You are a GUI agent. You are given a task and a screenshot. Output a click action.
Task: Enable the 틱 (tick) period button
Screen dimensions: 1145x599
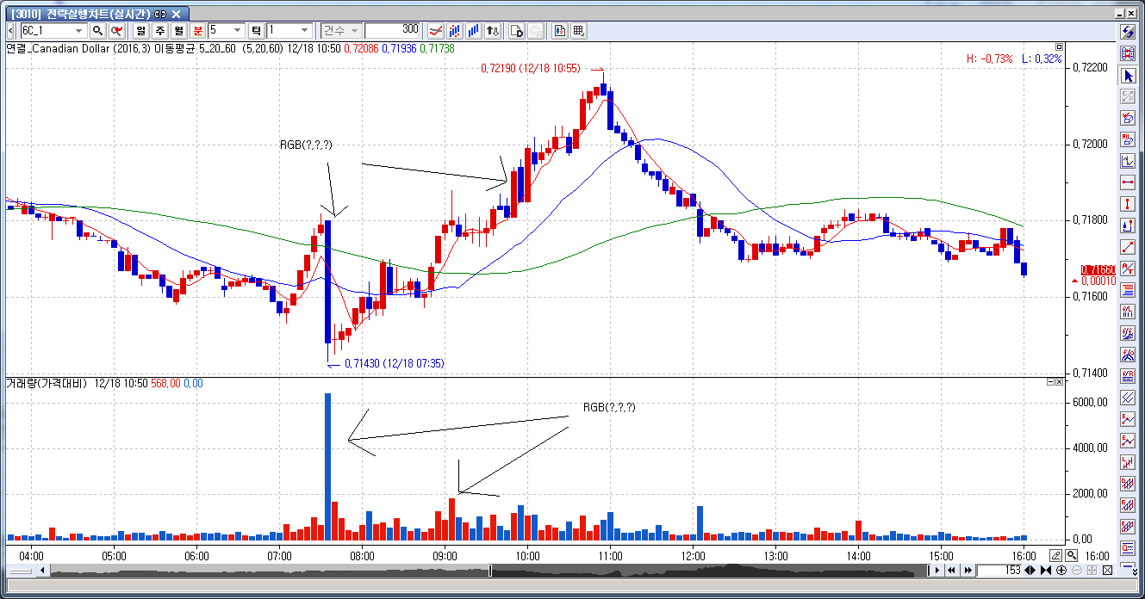255,31
